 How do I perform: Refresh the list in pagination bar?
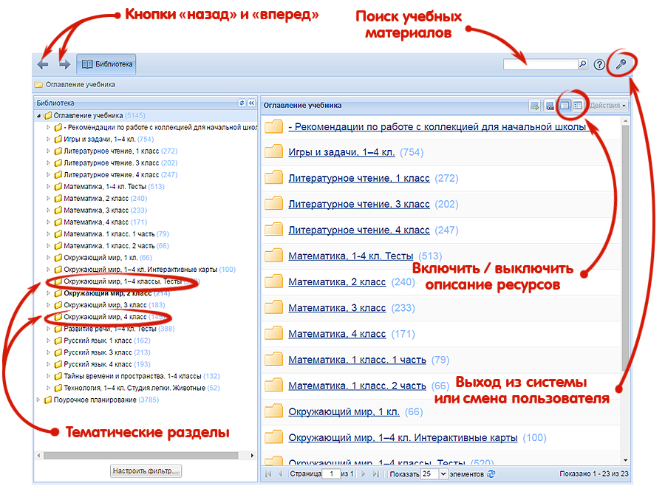coord(491,473)
